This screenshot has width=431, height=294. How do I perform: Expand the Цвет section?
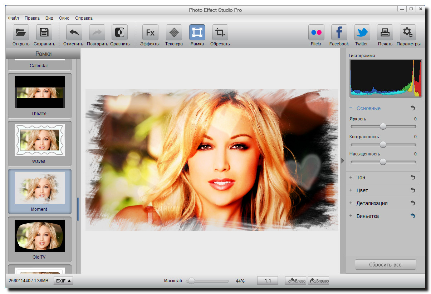351,190
